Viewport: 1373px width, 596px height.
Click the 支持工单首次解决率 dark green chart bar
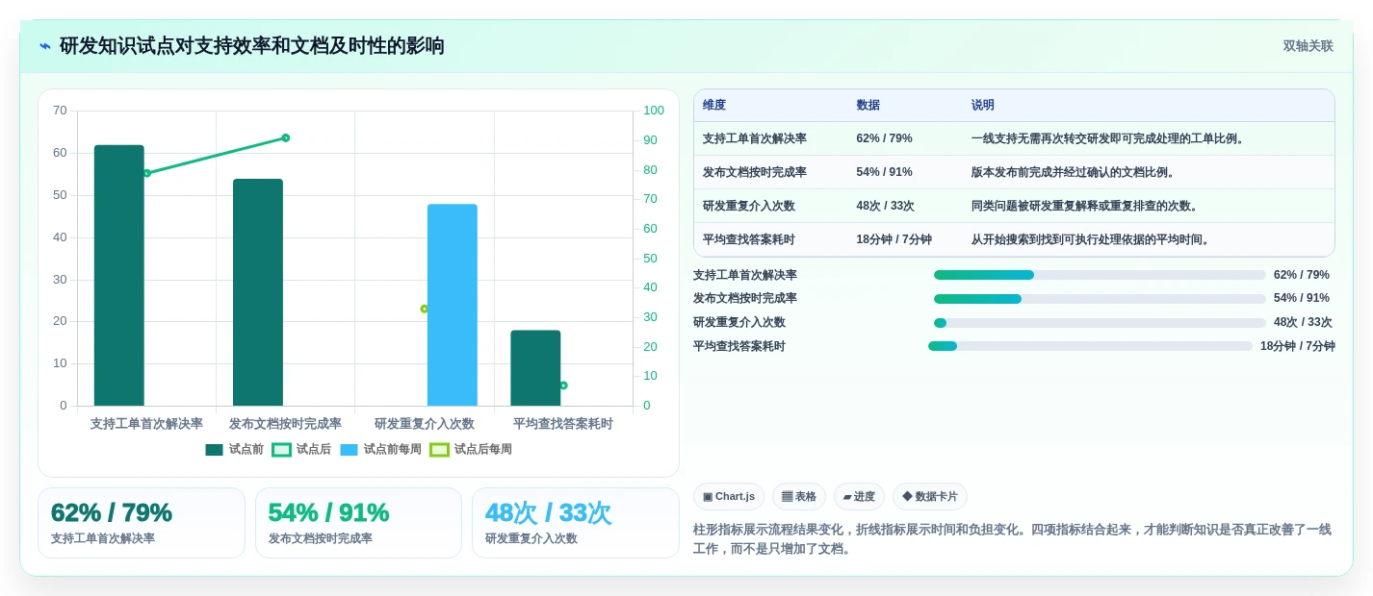tap(119, 275)
